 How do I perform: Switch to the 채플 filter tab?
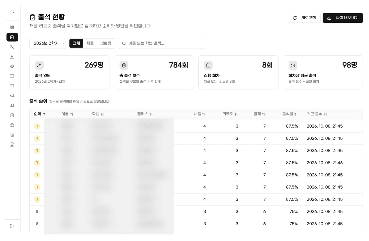click(x=90, y=43)
